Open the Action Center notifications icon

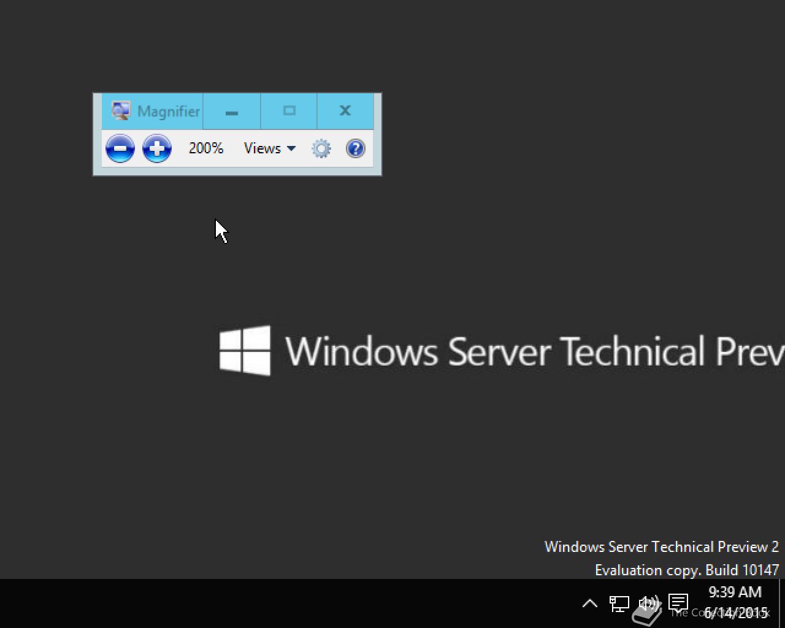(678, 603)
